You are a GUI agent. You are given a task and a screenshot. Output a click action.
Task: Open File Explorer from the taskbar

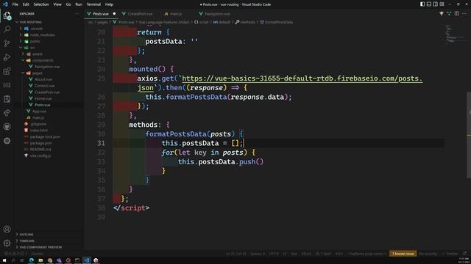[40, 260]
